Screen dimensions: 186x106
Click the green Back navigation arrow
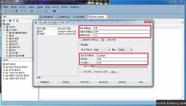coord(31,11)
